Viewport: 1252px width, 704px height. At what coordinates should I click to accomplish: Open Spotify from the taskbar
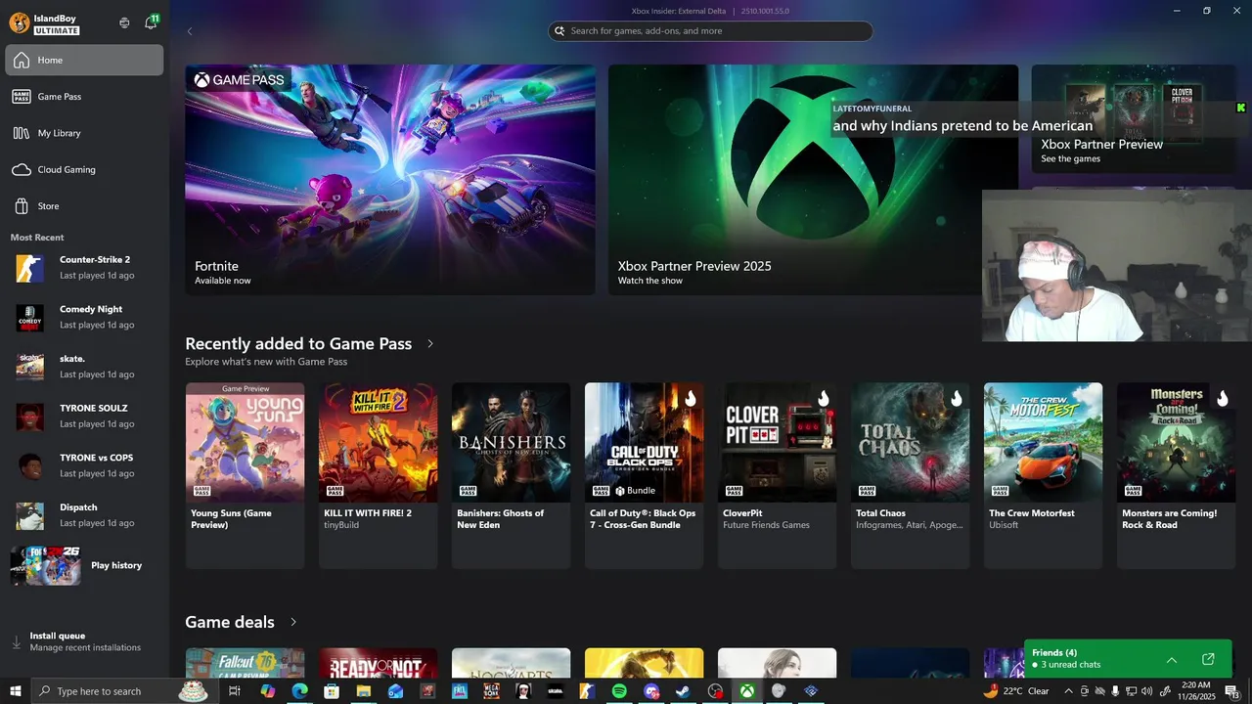coord(619,691)
